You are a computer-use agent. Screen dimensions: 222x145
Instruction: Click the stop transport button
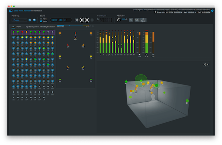pyautogui.click(x=82, y=20)
